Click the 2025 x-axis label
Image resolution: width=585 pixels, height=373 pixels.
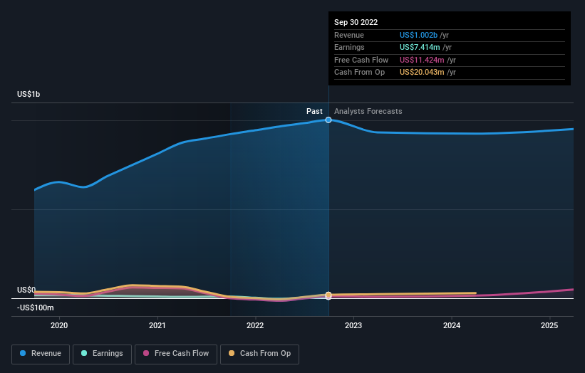549,326
